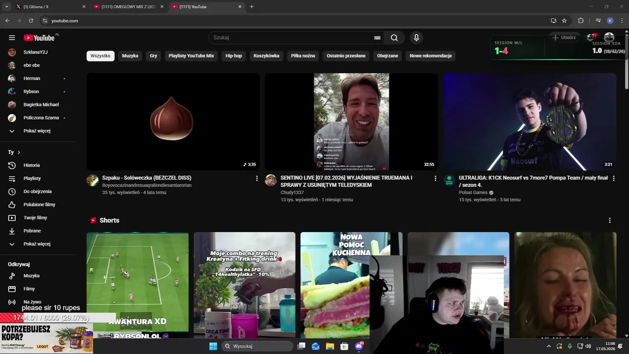
Task: Select the Nowe rekomendacje chip
Action: click(430, 56)
